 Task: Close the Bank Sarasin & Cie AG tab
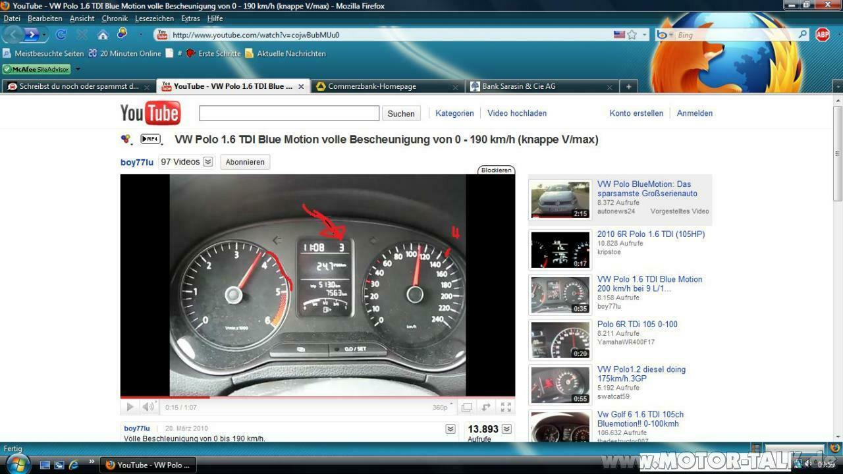click(x=609, y=86)
